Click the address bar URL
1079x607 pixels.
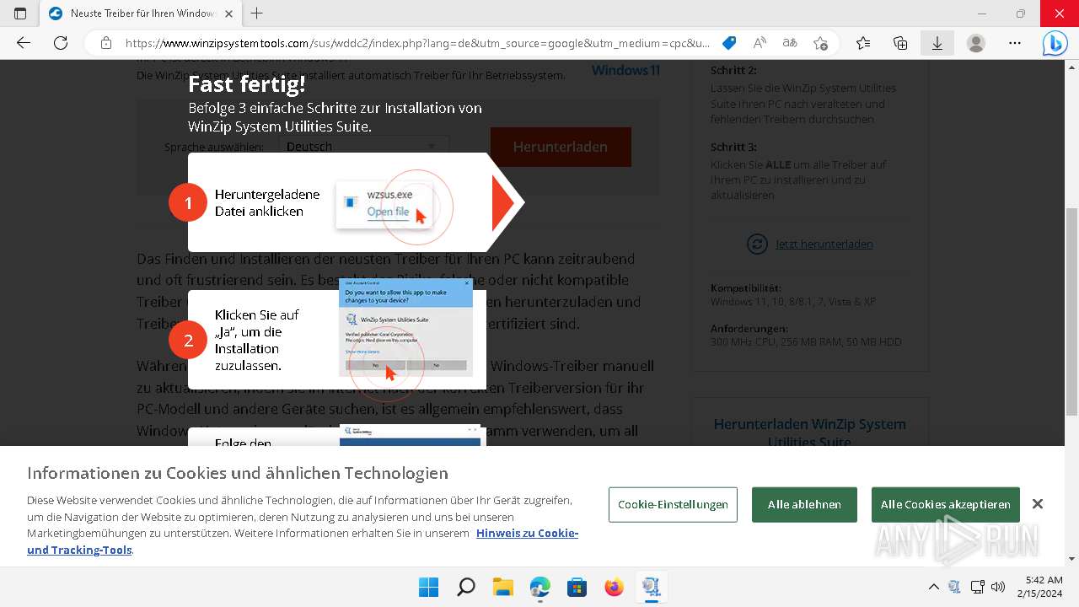click(x=417, y=43)
